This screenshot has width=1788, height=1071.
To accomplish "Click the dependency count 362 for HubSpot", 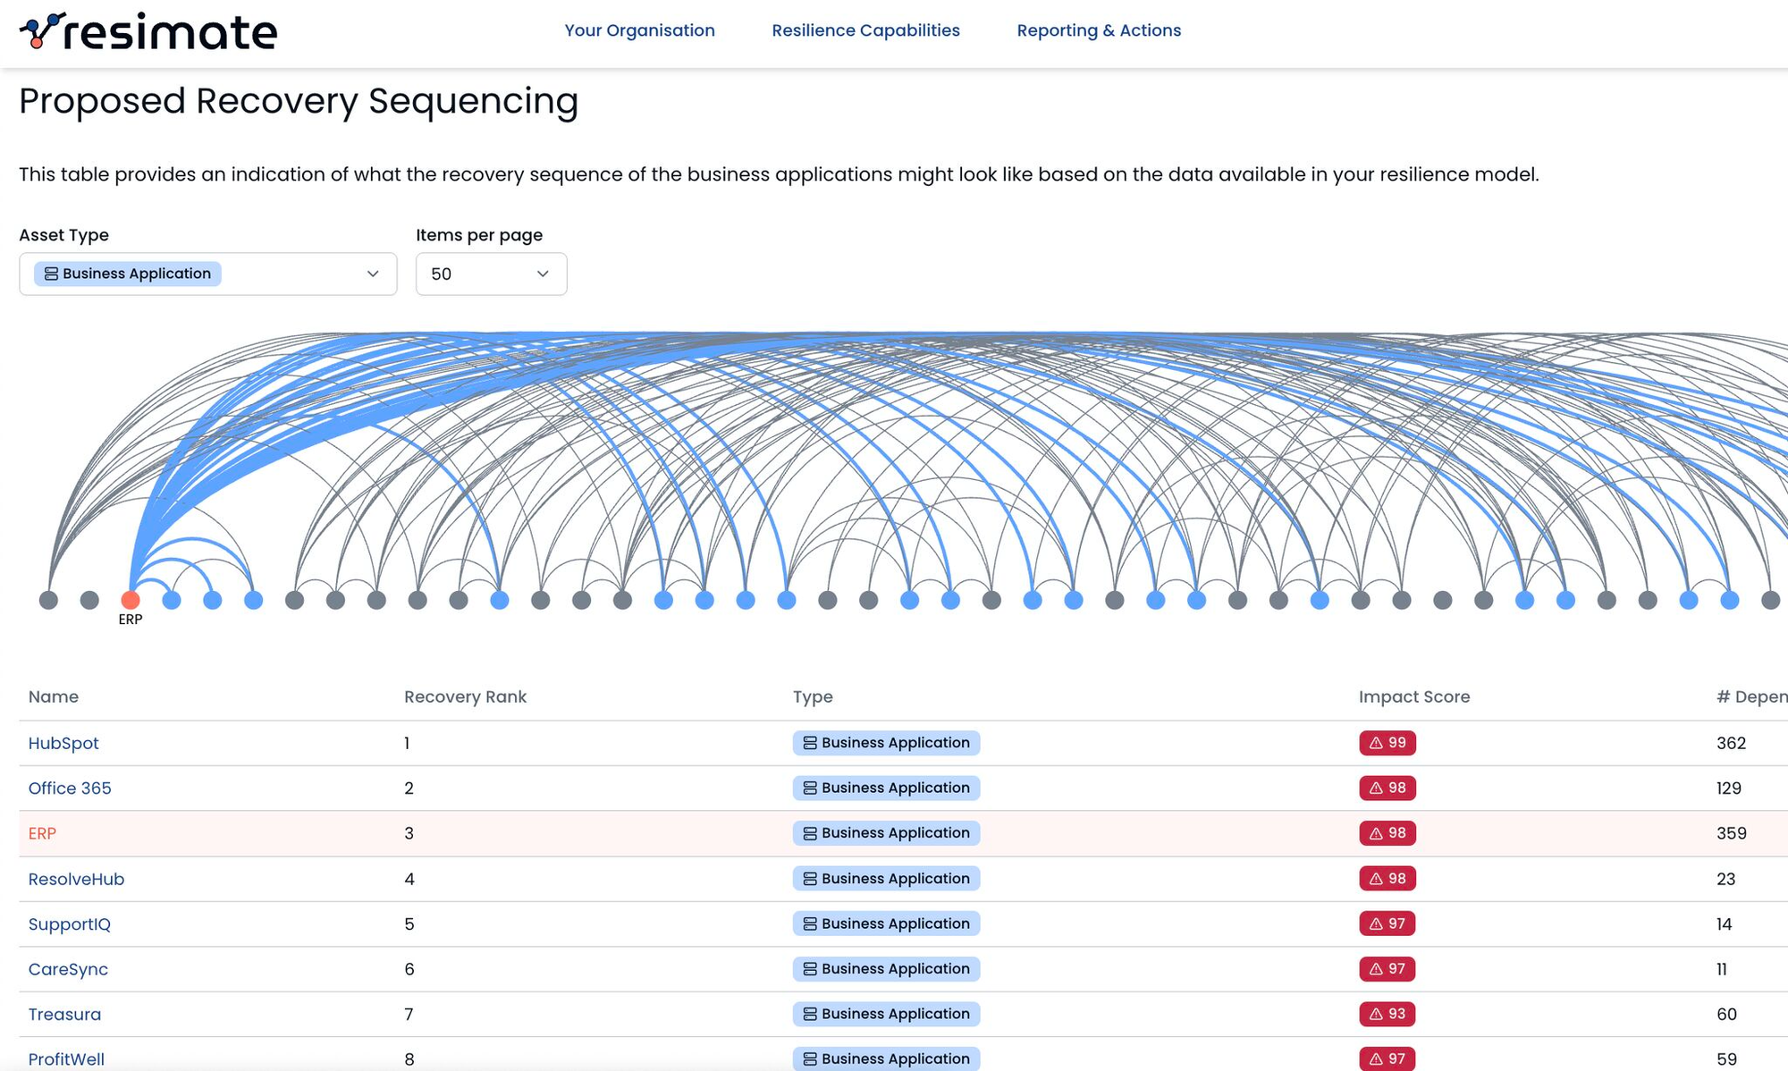I will point(1731,743).
